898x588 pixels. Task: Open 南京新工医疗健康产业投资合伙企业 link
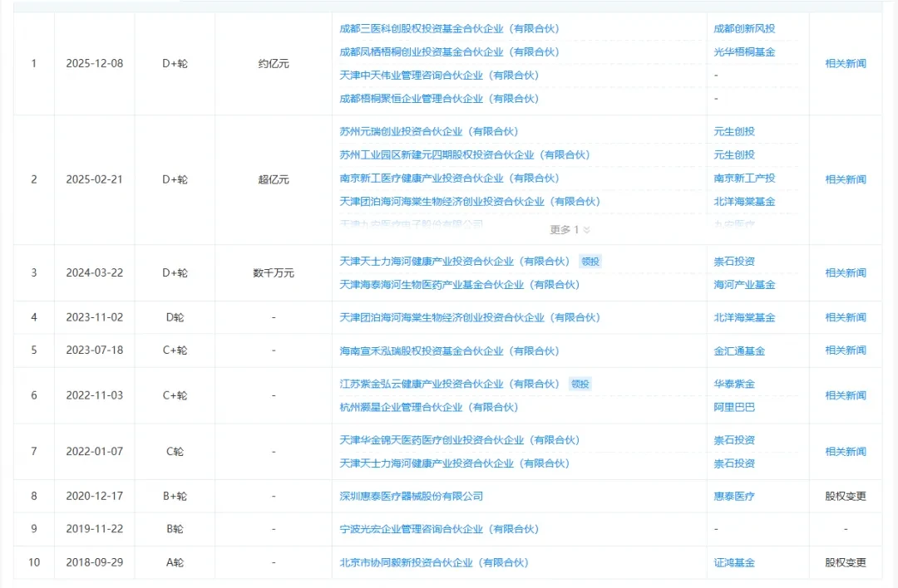click(449, 179)
